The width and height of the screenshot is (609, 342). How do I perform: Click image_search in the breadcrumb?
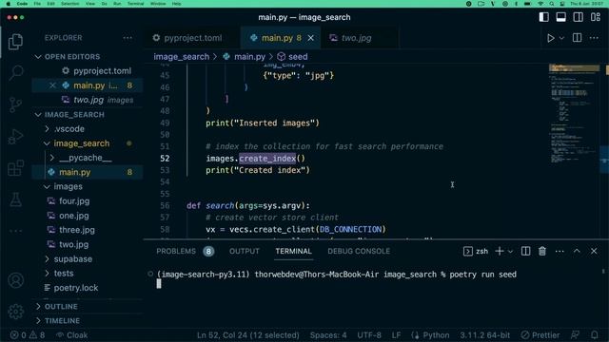click(182, 57)
